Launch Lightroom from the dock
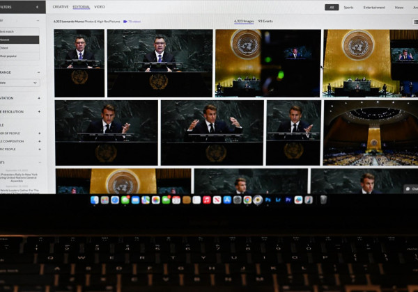 tap(278, 200)
